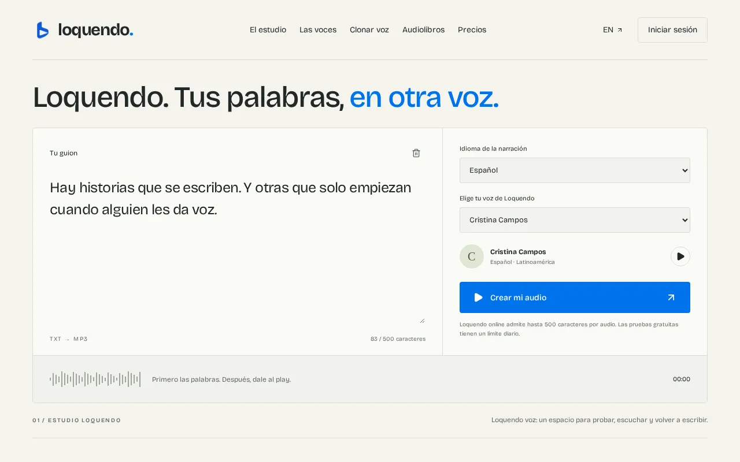View the Precios page

click(x=472, y=30)
